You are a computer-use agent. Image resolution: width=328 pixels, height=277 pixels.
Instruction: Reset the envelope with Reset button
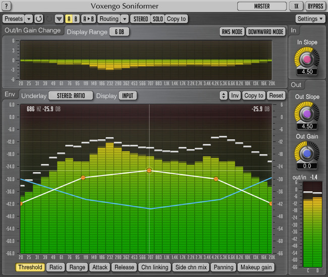click(x=276, y=95)
